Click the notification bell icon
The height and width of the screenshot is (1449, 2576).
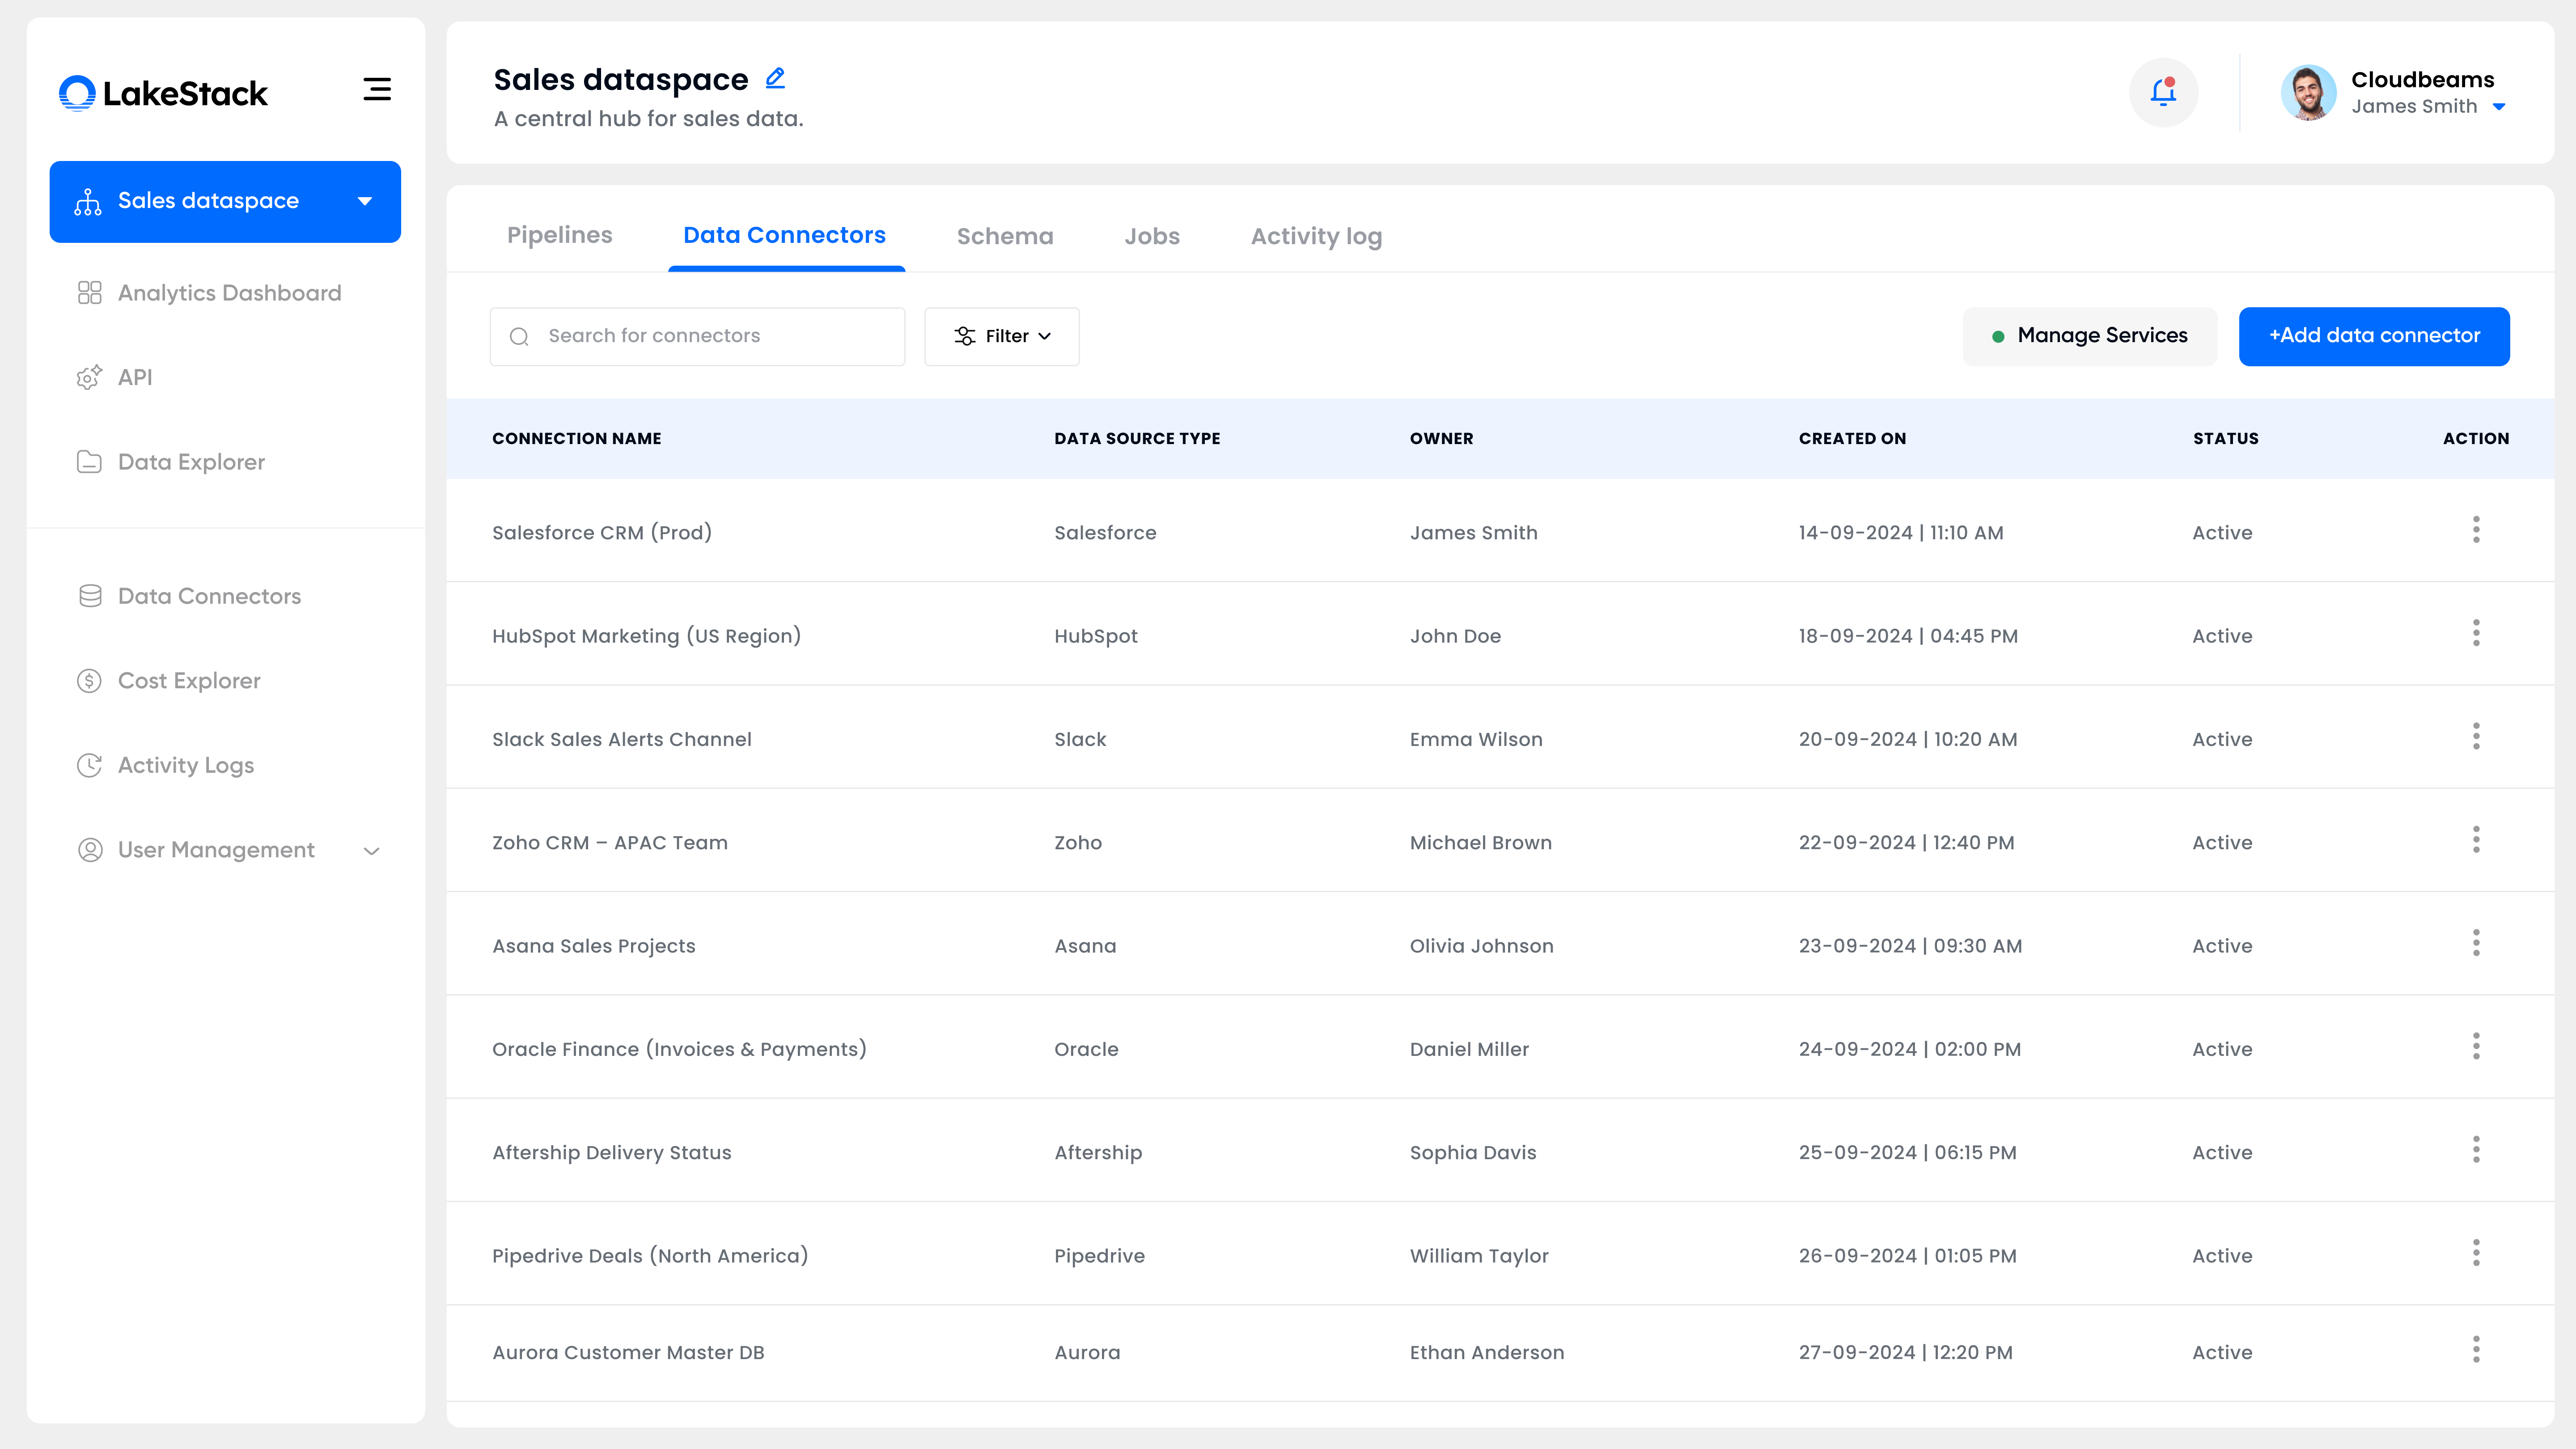coord(2163,92)
